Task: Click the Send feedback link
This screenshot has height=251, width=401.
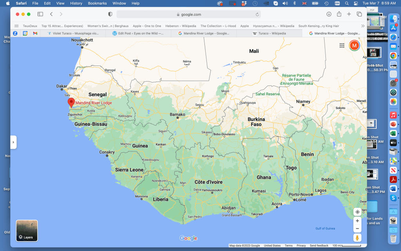Action: (319, 246)
